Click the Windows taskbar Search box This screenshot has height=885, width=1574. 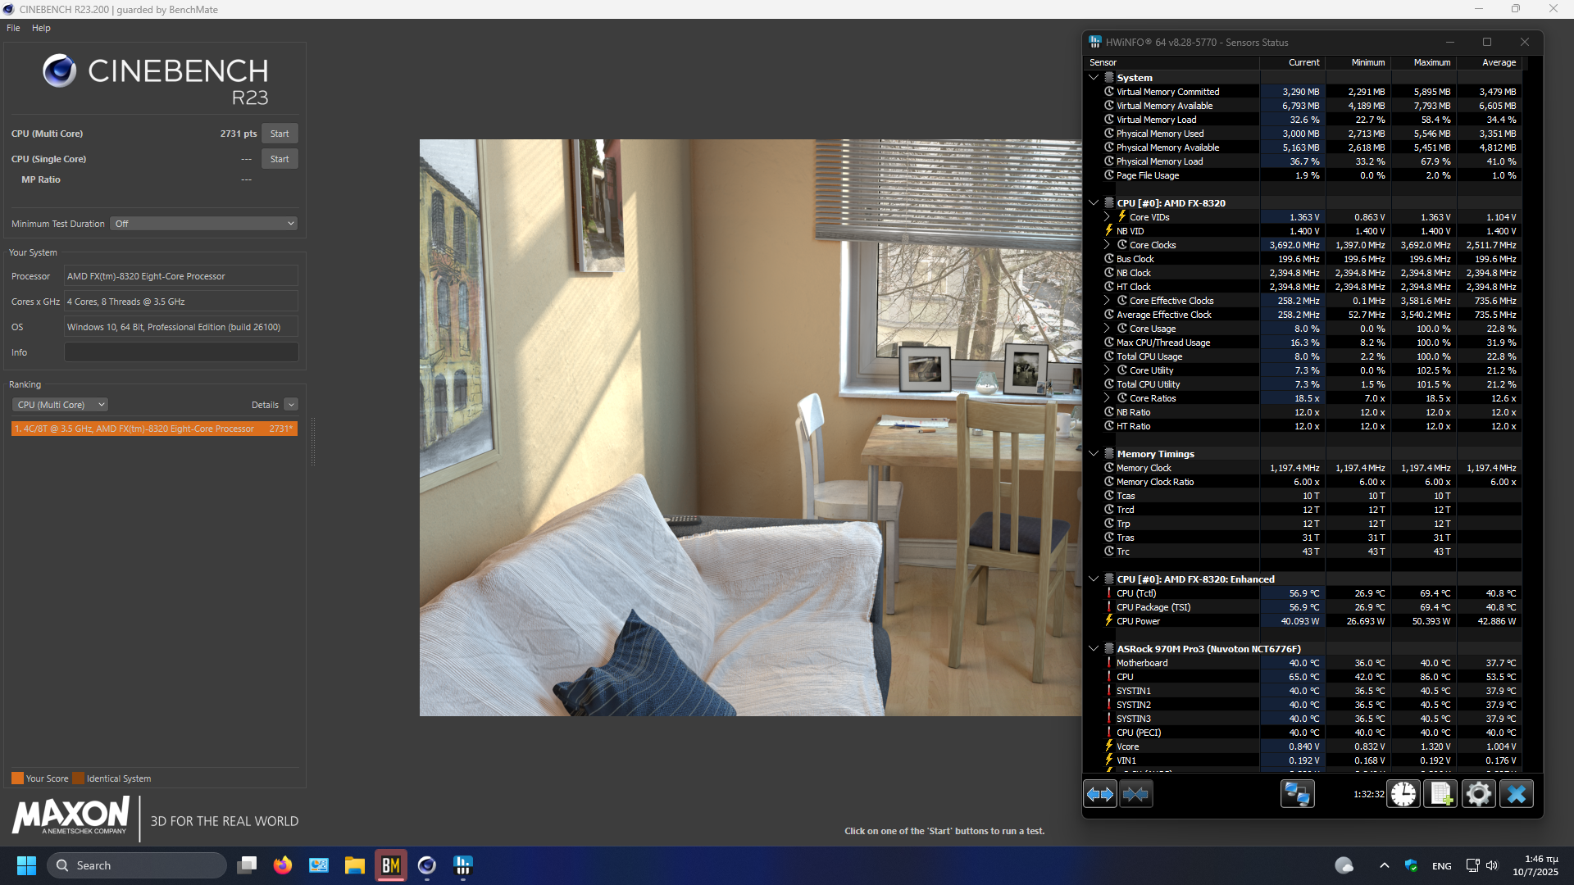[137, 865]
